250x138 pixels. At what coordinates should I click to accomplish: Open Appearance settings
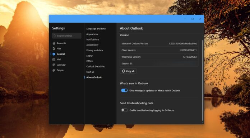tap(92, 34)
